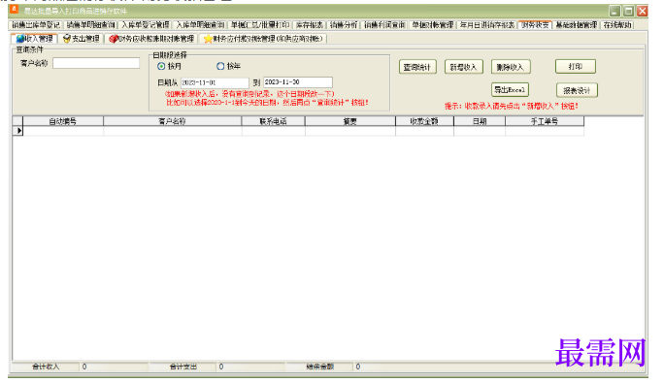Click the 查询统计 button
Viewport: 664px width, 383px height.
(417, 67)
